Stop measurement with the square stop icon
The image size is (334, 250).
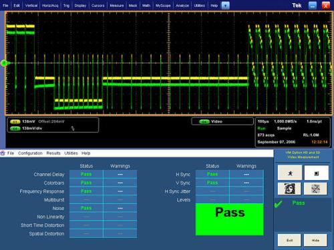(x=316, y=173)
